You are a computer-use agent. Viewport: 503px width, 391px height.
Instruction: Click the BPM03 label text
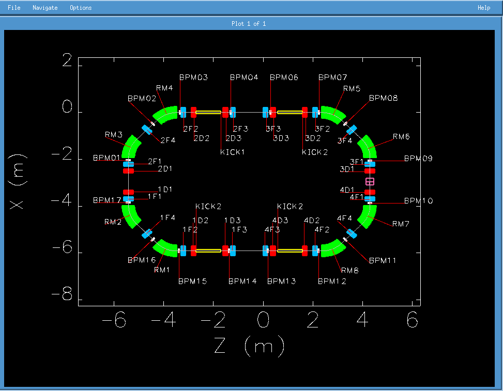(193, 77)
